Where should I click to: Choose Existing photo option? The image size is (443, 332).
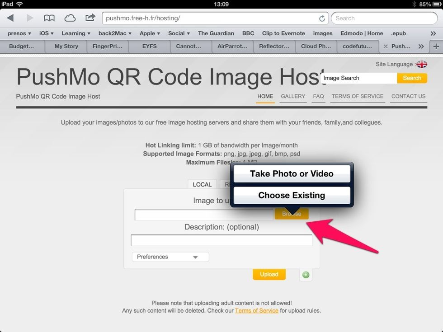292,195
